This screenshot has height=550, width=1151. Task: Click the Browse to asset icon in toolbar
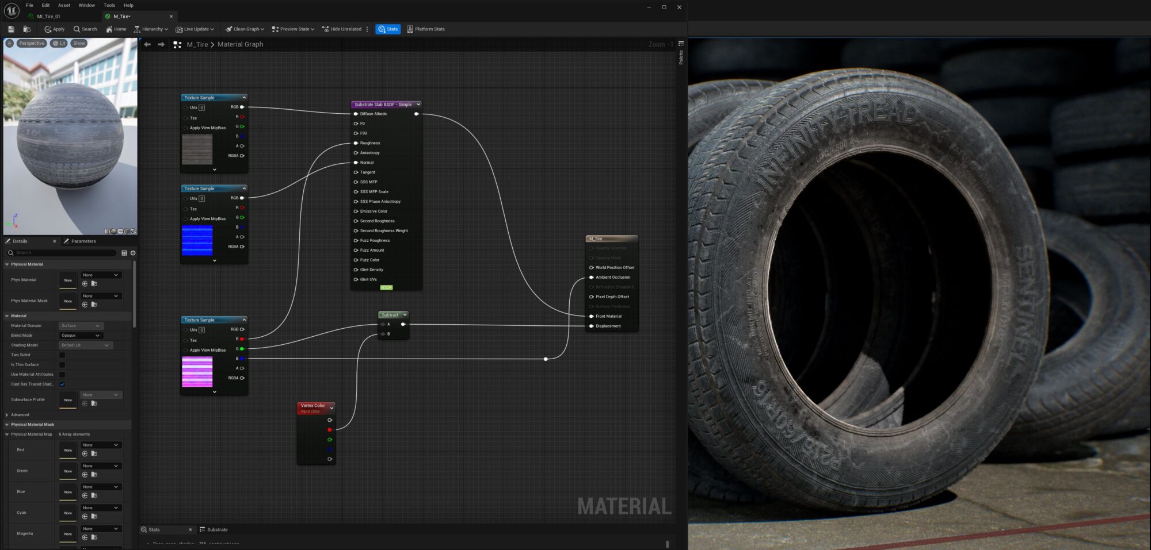coord(26,29)
